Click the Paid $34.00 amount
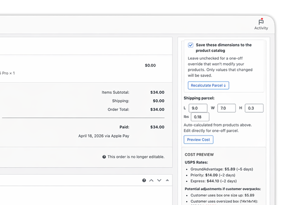 157,127
